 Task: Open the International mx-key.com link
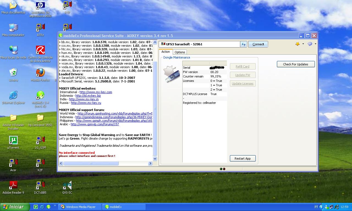click(96, 92)
